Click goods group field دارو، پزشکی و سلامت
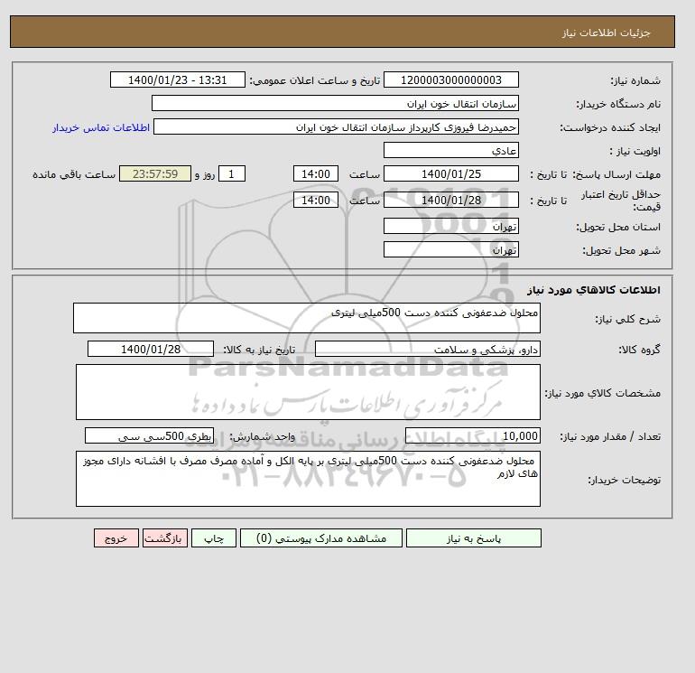This screenshot has width=695, height=673. point(427,349)
